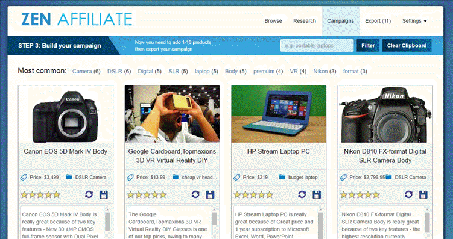Switch to the Research tab

coord(305,20)
